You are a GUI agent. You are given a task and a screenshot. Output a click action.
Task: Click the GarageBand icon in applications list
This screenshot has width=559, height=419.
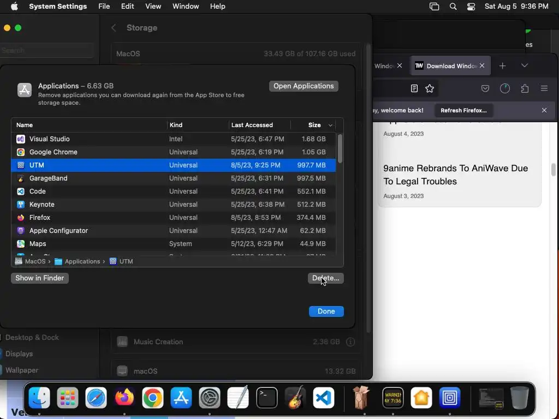(21, 178)
